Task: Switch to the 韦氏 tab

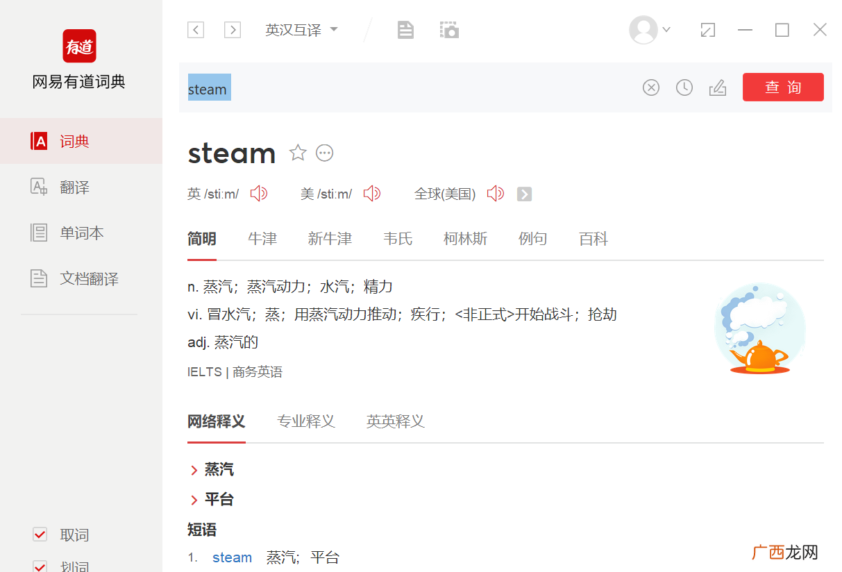Action: 398,239
